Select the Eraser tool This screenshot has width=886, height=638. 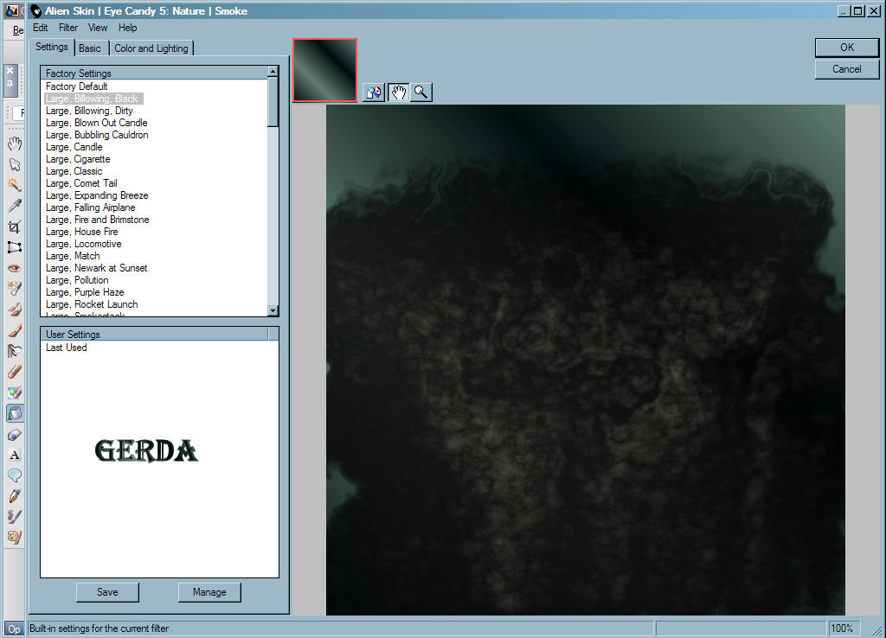[15, 372]
